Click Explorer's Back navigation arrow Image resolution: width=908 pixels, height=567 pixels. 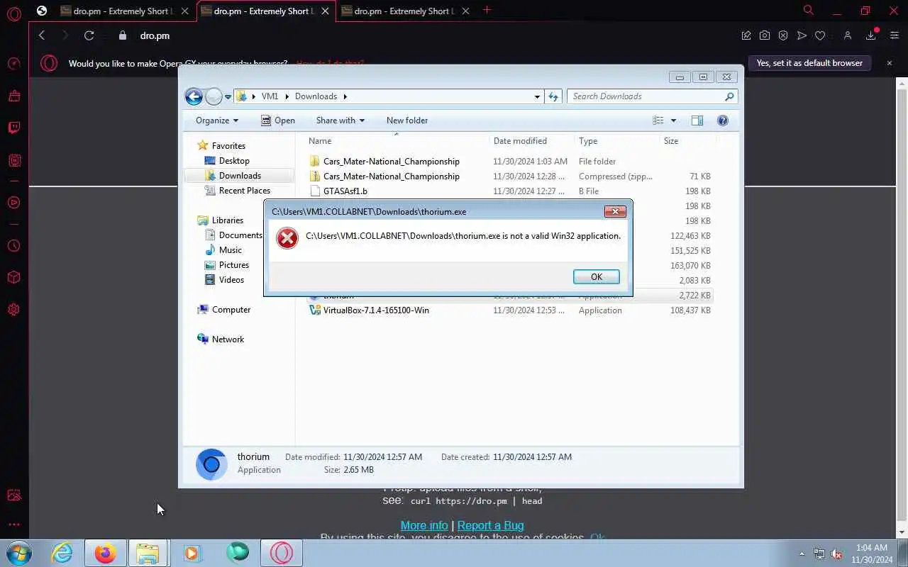click(x=194, y=96)
